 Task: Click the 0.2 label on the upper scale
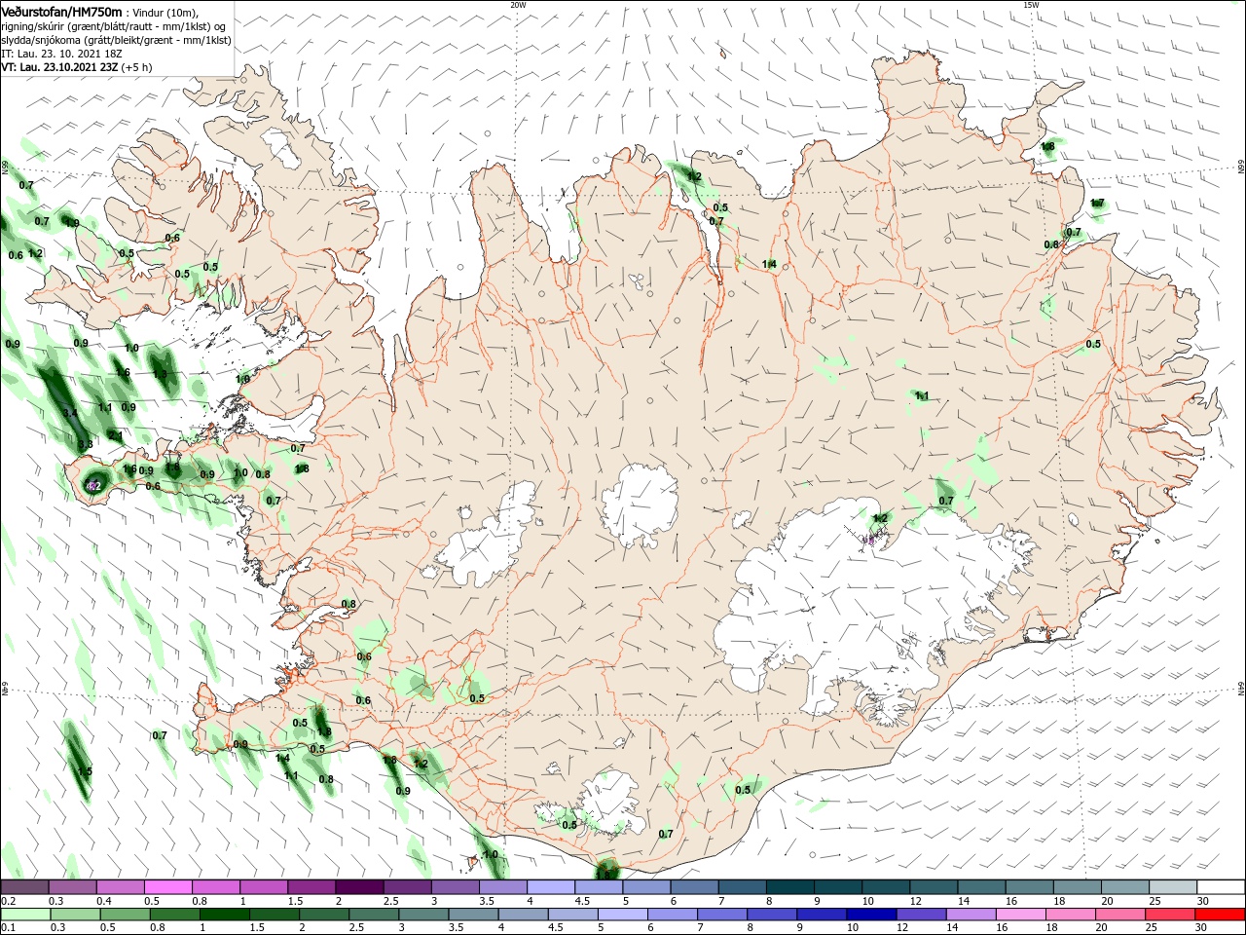[8, 902]
